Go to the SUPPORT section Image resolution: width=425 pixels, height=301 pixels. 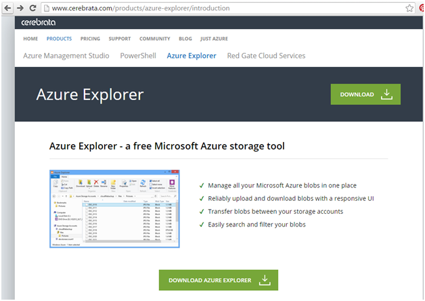click(120, 39)
